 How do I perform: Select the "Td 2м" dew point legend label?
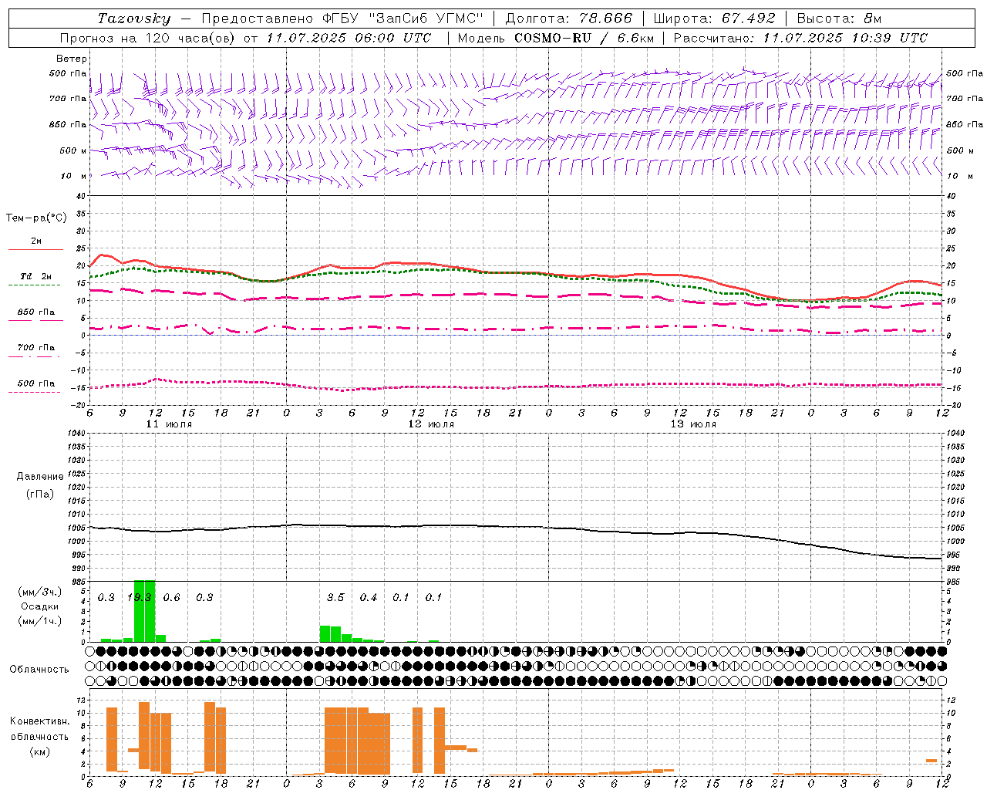click(x=35, y=276)
